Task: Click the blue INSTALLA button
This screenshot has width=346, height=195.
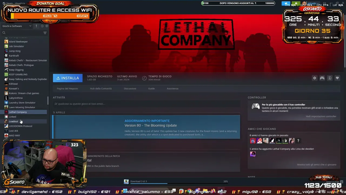Action: [x=68, y=78]
